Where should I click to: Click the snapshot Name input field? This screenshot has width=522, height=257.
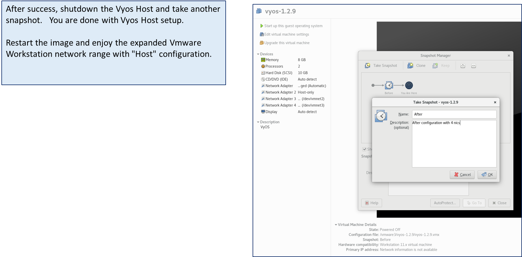(454, 114)
